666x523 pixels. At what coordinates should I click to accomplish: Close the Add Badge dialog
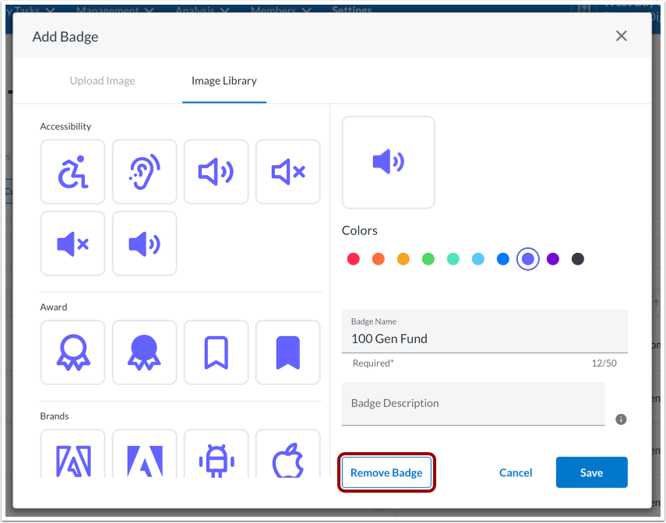click(621, 36)
